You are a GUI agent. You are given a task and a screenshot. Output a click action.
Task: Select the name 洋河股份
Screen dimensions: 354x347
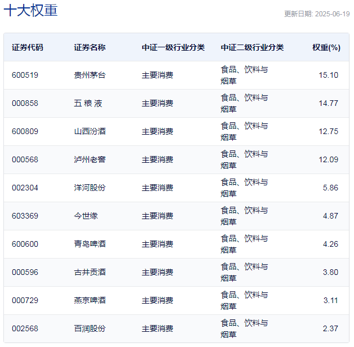point(90,188)
